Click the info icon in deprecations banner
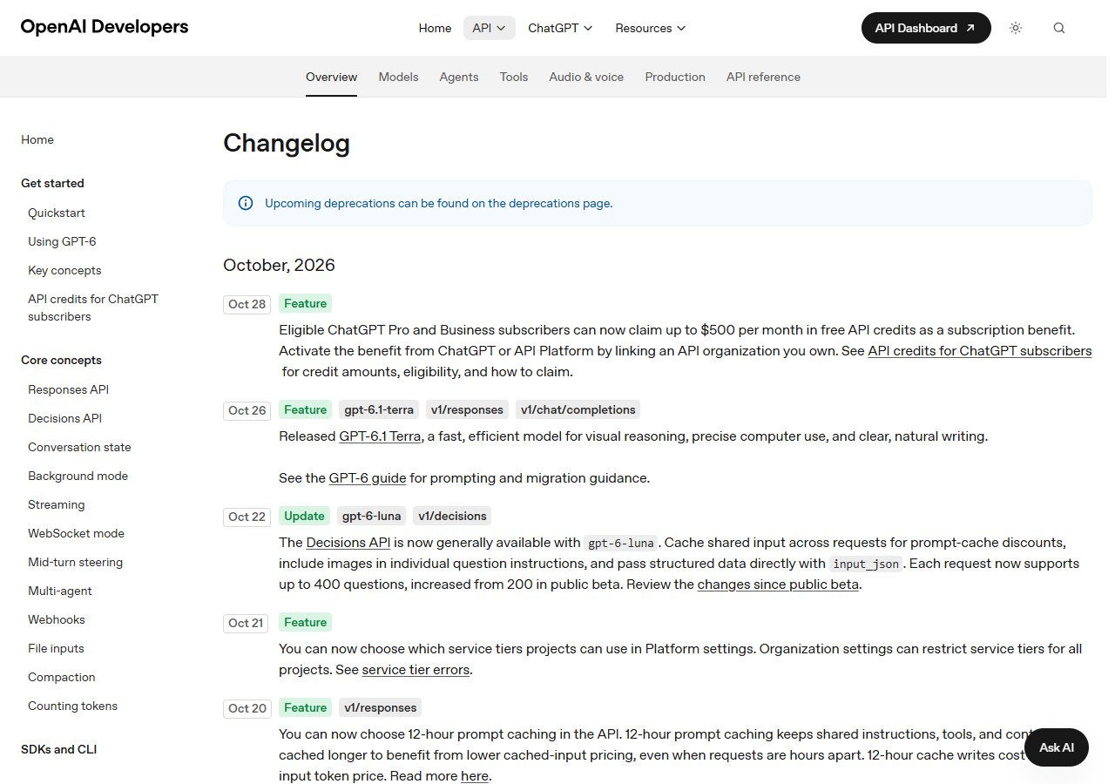1115x784 pixels. coord(246,203)
